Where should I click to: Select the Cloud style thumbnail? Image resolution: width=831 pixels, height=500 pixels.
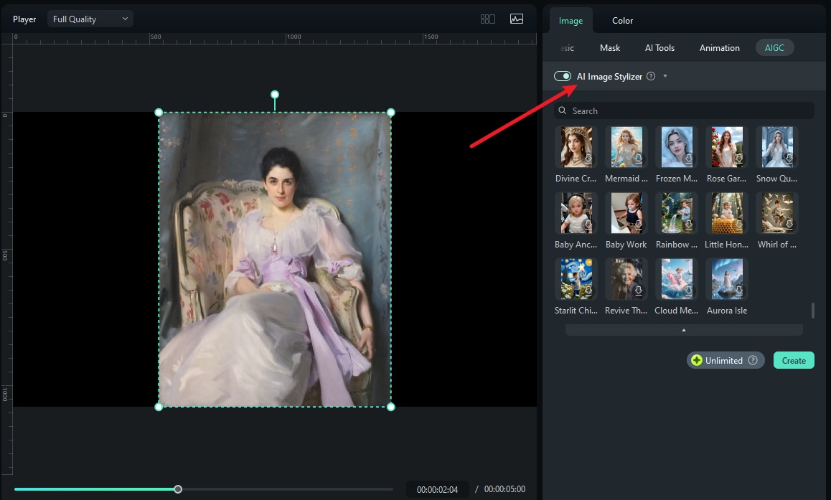[676, 279]
